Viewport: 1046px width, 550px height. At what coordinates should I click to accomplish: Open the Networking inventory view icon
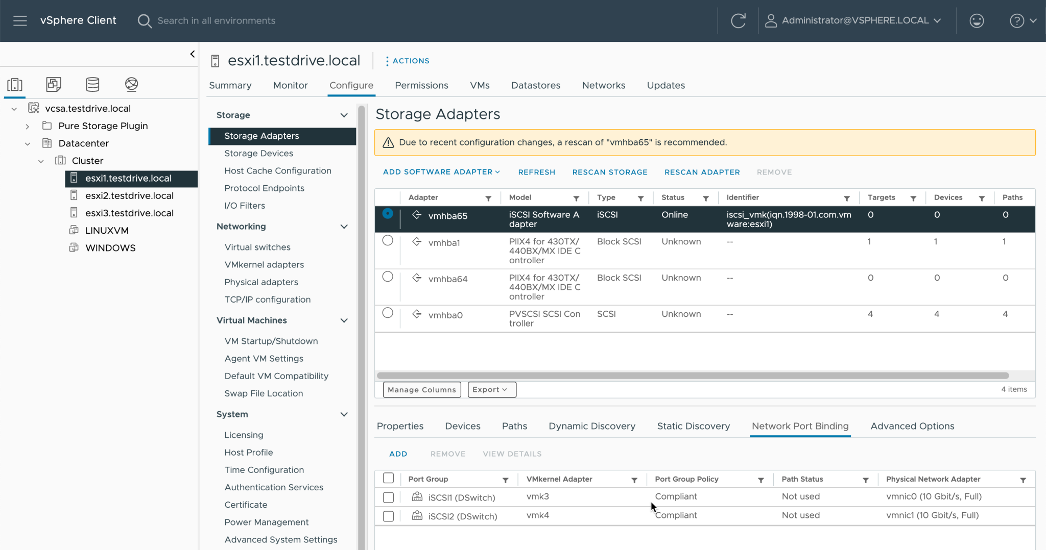131,84
